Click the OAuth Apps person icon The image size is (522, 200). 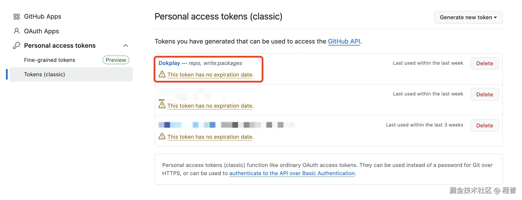[x=16, y=31]
